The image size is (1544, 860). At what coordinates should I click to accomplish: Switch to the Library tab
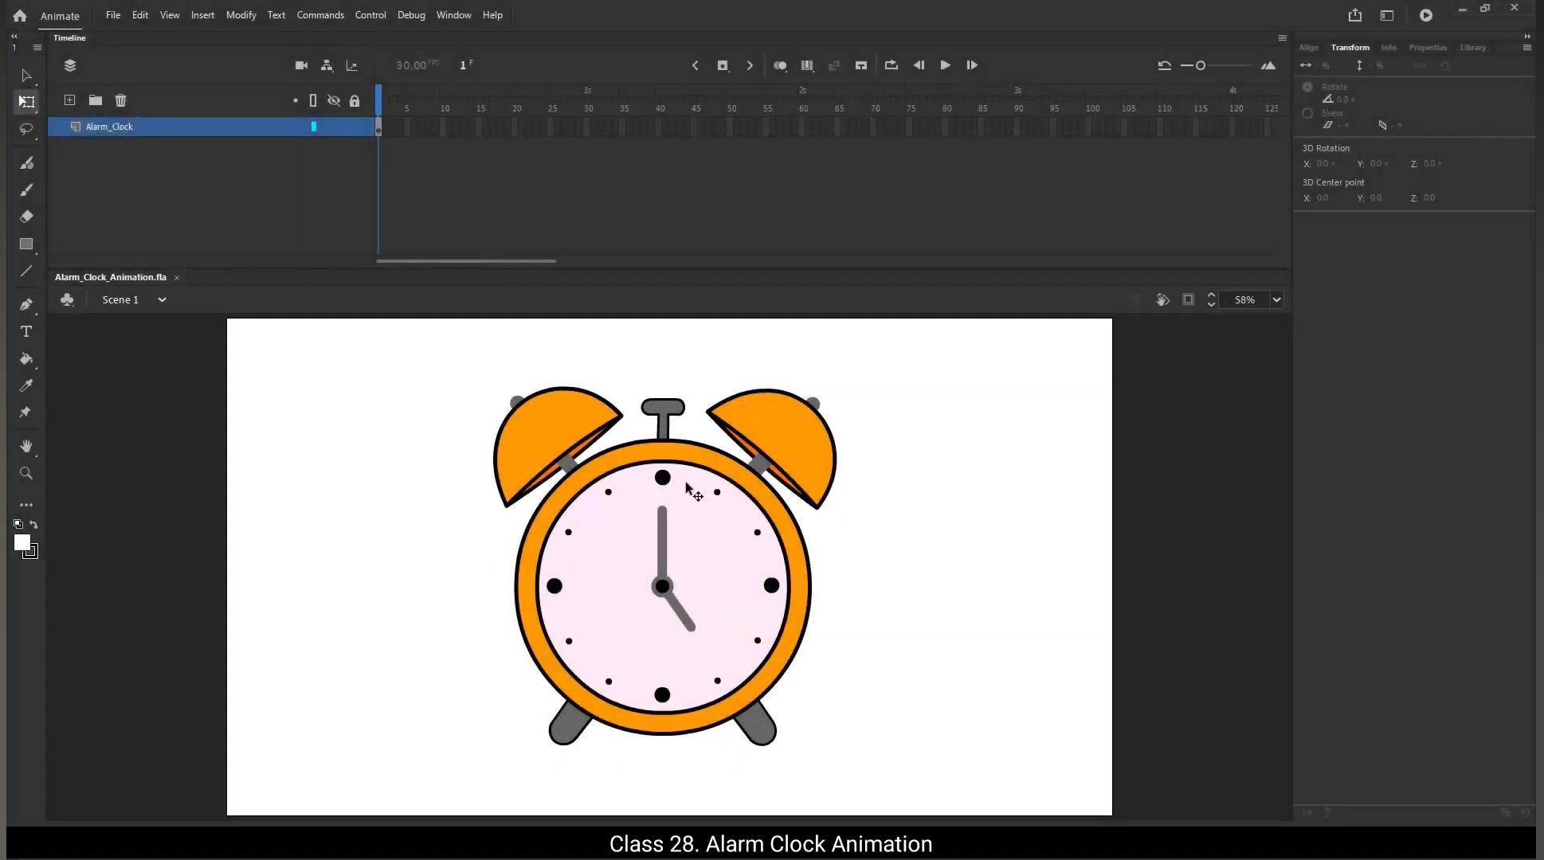point(1473,48)
